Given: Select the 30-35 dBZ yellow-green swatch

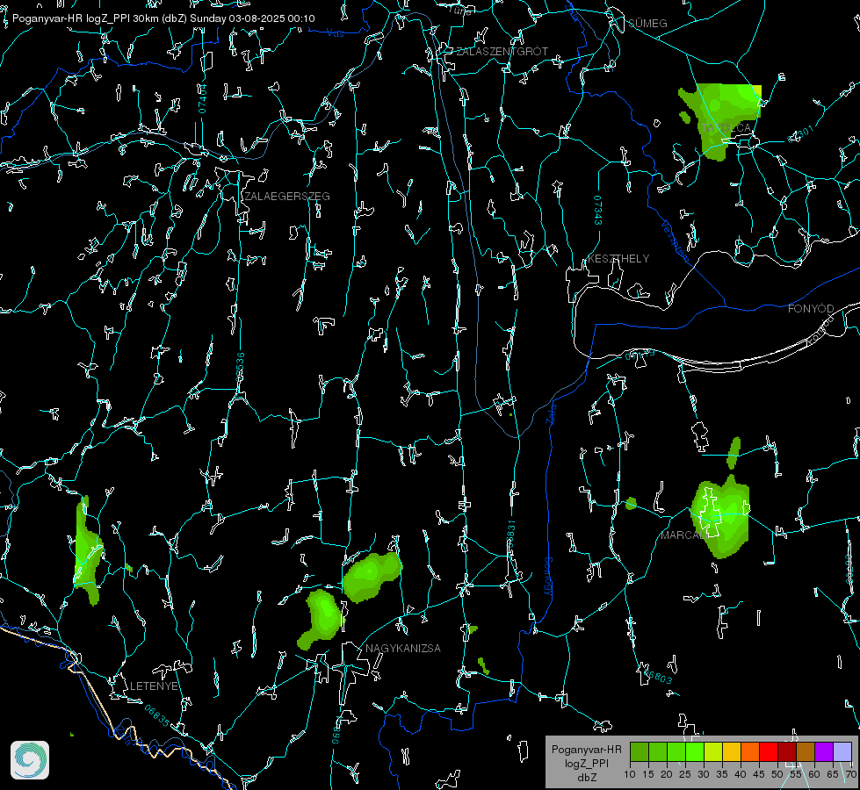Looking at the screenshot, I should (x=713, y=751).
